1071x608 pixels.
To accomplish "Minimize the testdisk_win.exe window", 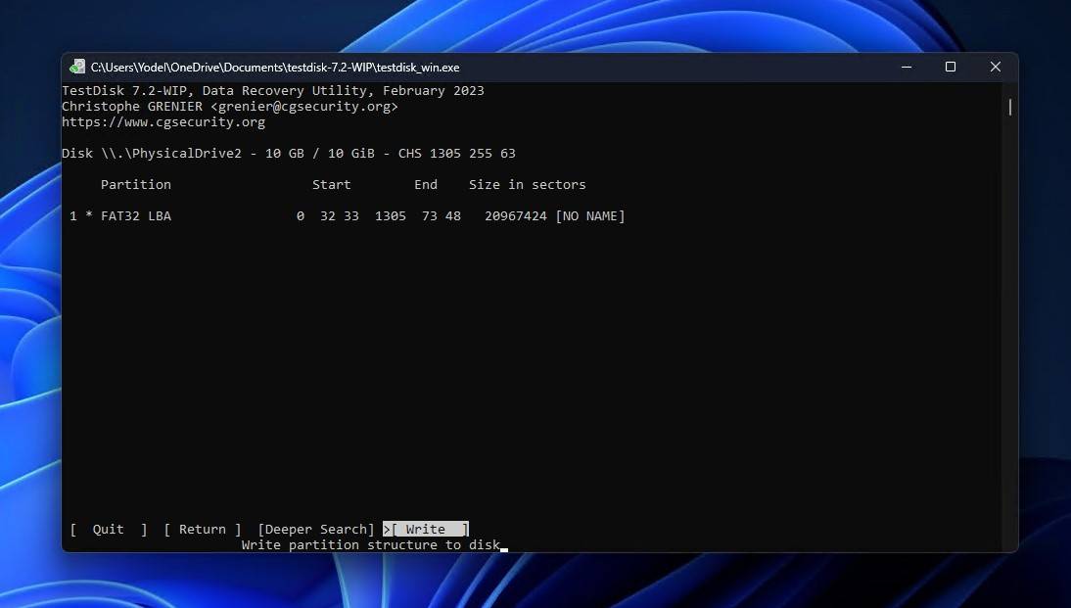I will point(907,67).
